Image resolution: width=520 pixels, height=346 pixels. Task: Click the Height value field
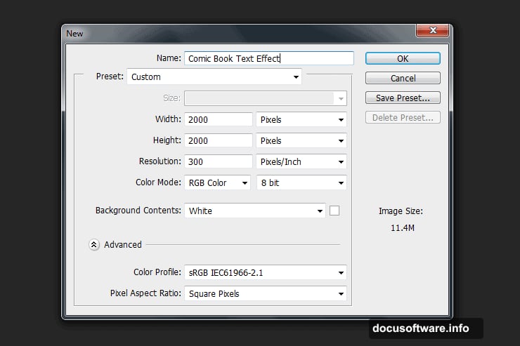(218, 141)
